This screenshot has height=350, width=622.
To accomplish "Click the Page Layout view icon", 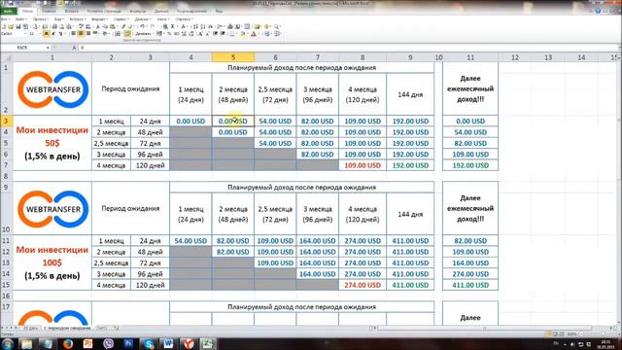I will tap(555, 333).
